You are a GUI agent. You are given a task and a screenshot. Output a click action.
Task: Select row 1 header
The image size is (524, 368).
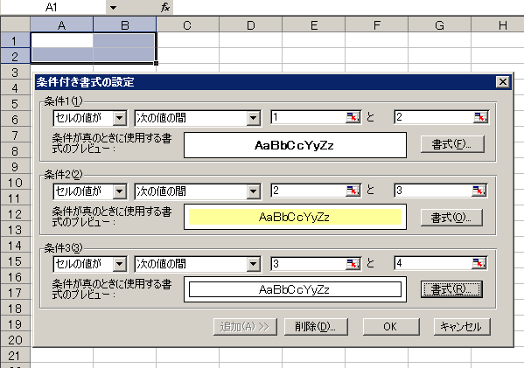(x=15, y=40)
